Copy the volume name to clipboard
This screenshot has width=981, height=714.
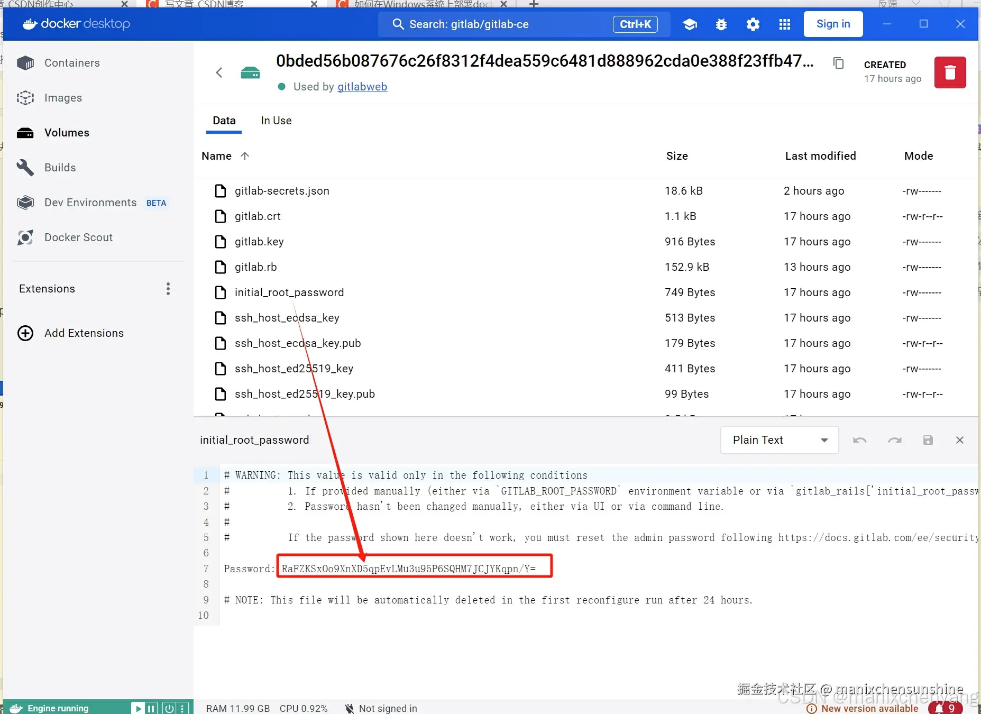point(838,63)
